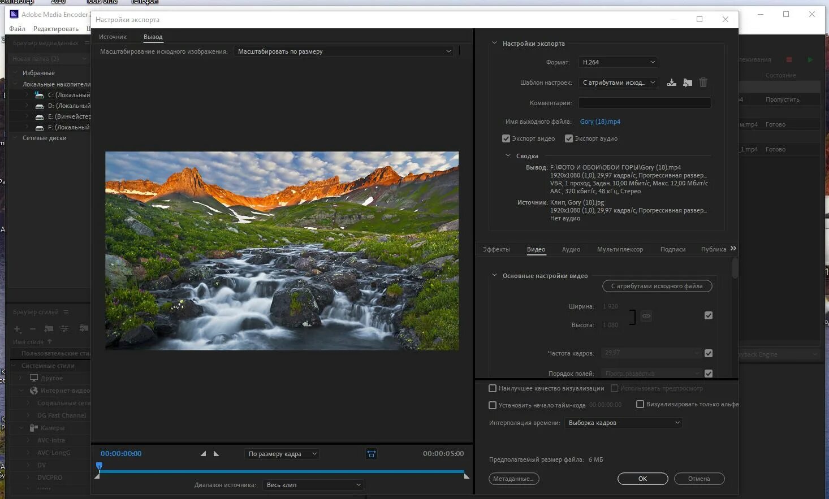This screenshot has width=829, height=499.
Task: Delete the current preset with trash icon
Action: point(703,83)
